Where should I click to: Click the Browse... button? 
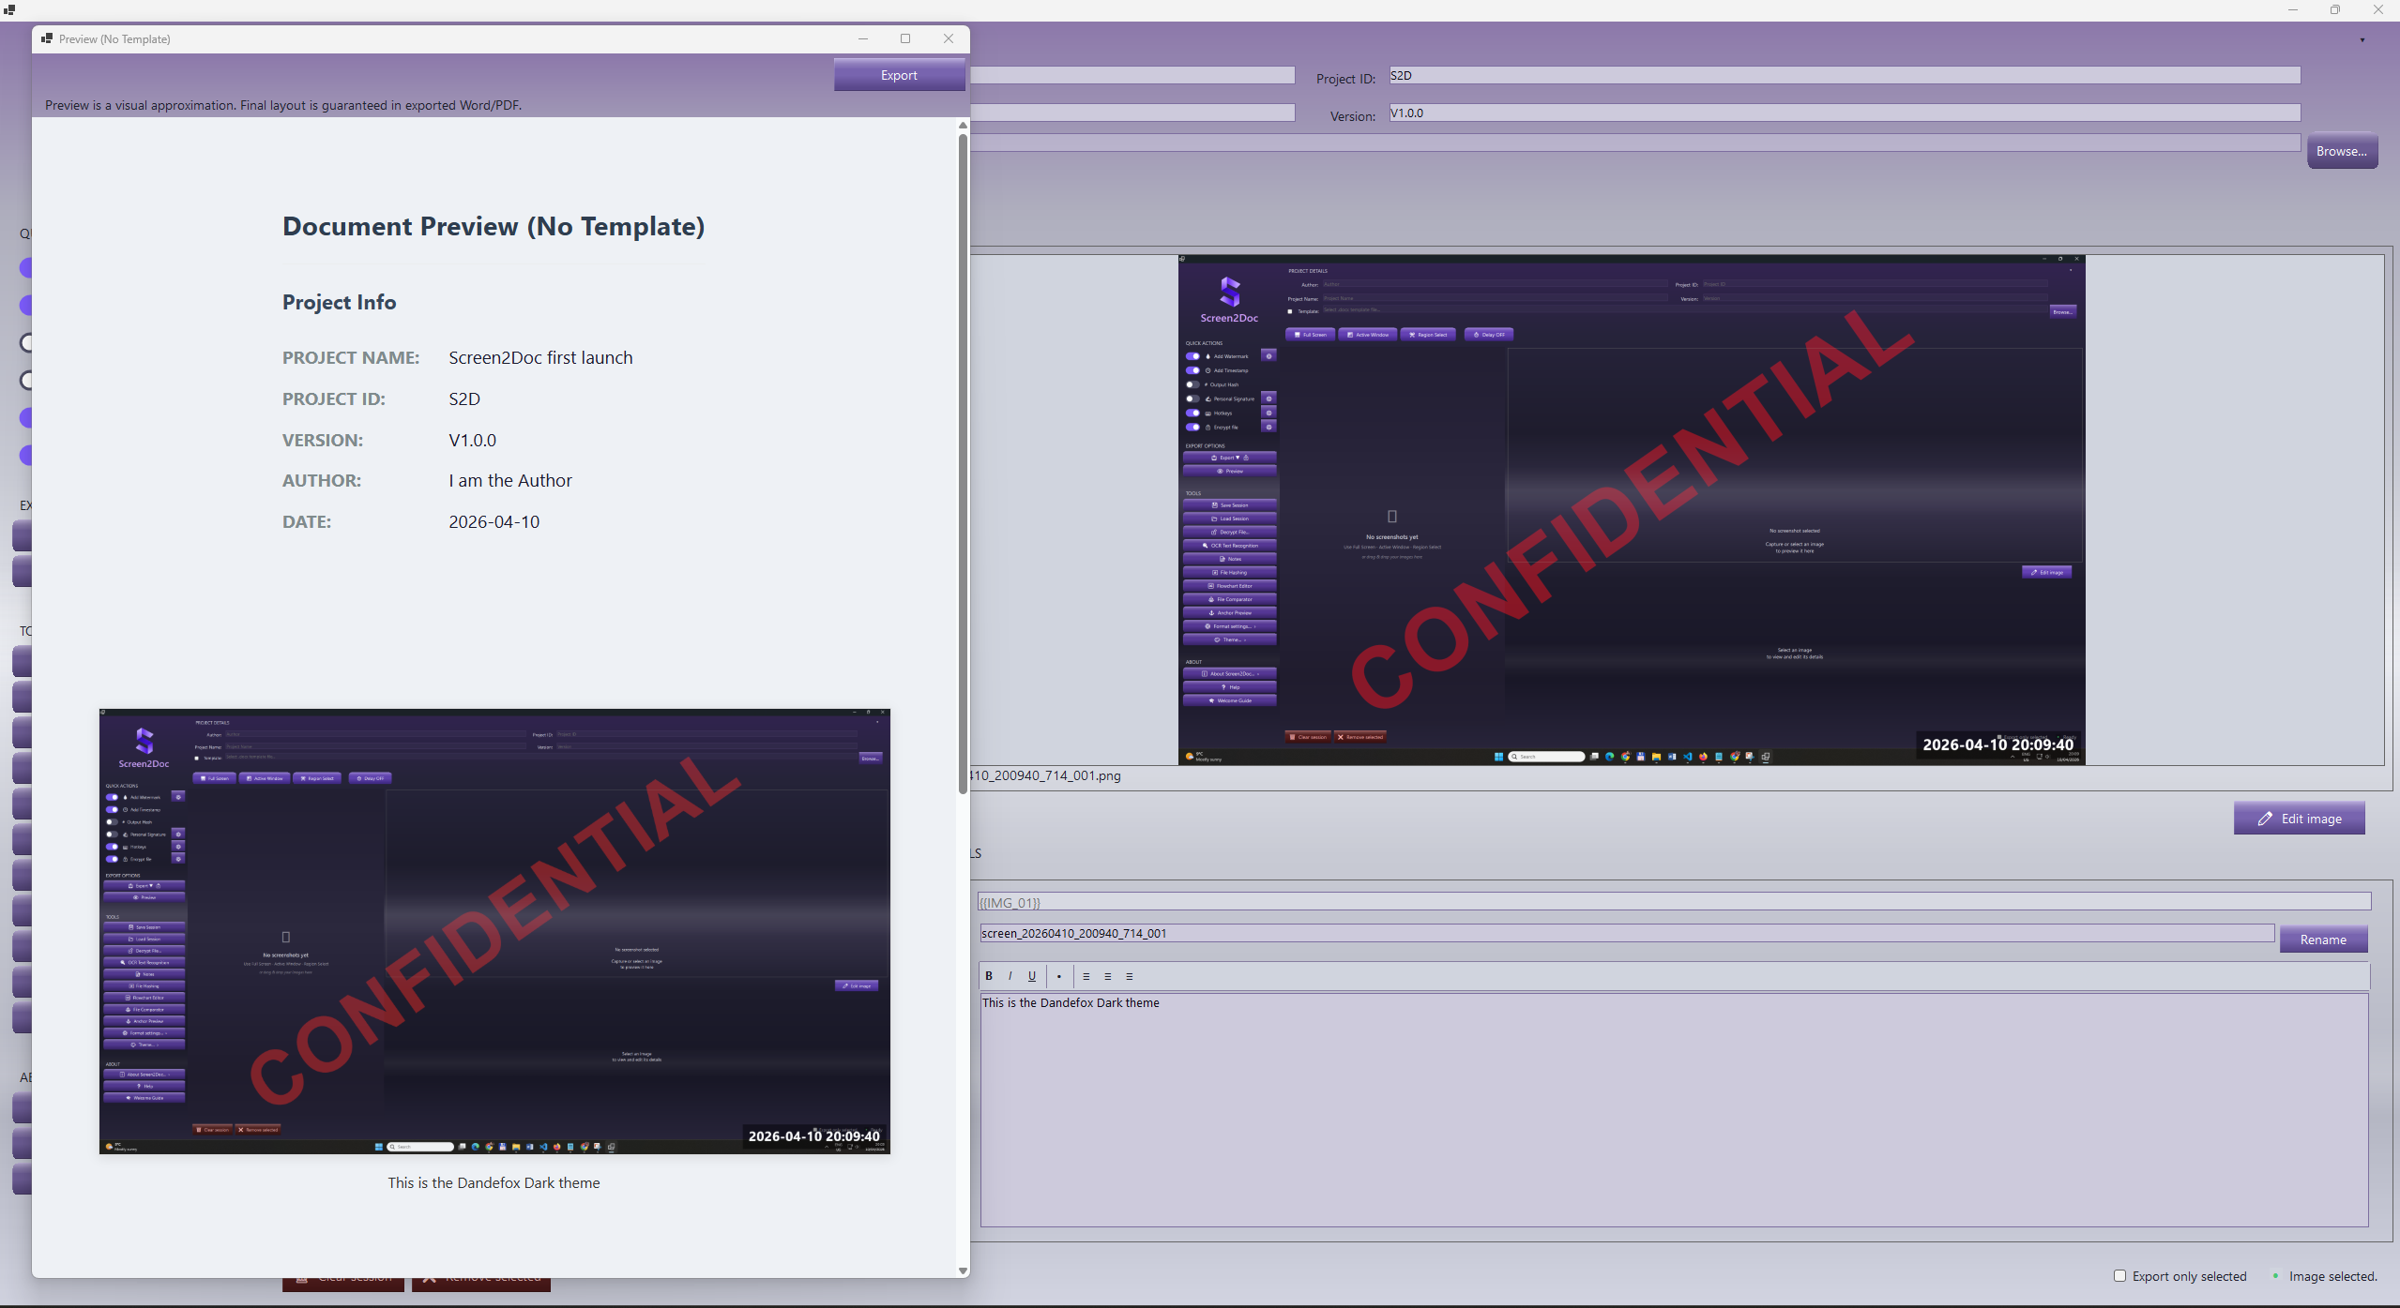pyautogui.click(x=2341, y=151)
